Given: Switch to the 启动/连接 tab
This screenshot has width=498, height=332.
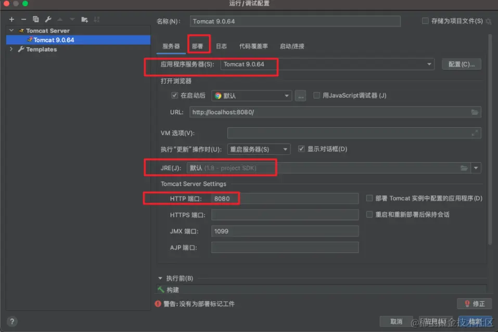Looking at the screenshot, I should (x=292, y=46).
